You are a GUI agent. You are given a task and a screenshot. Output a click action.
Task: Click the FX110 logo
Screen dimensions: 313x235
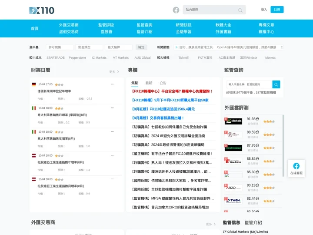42,10
